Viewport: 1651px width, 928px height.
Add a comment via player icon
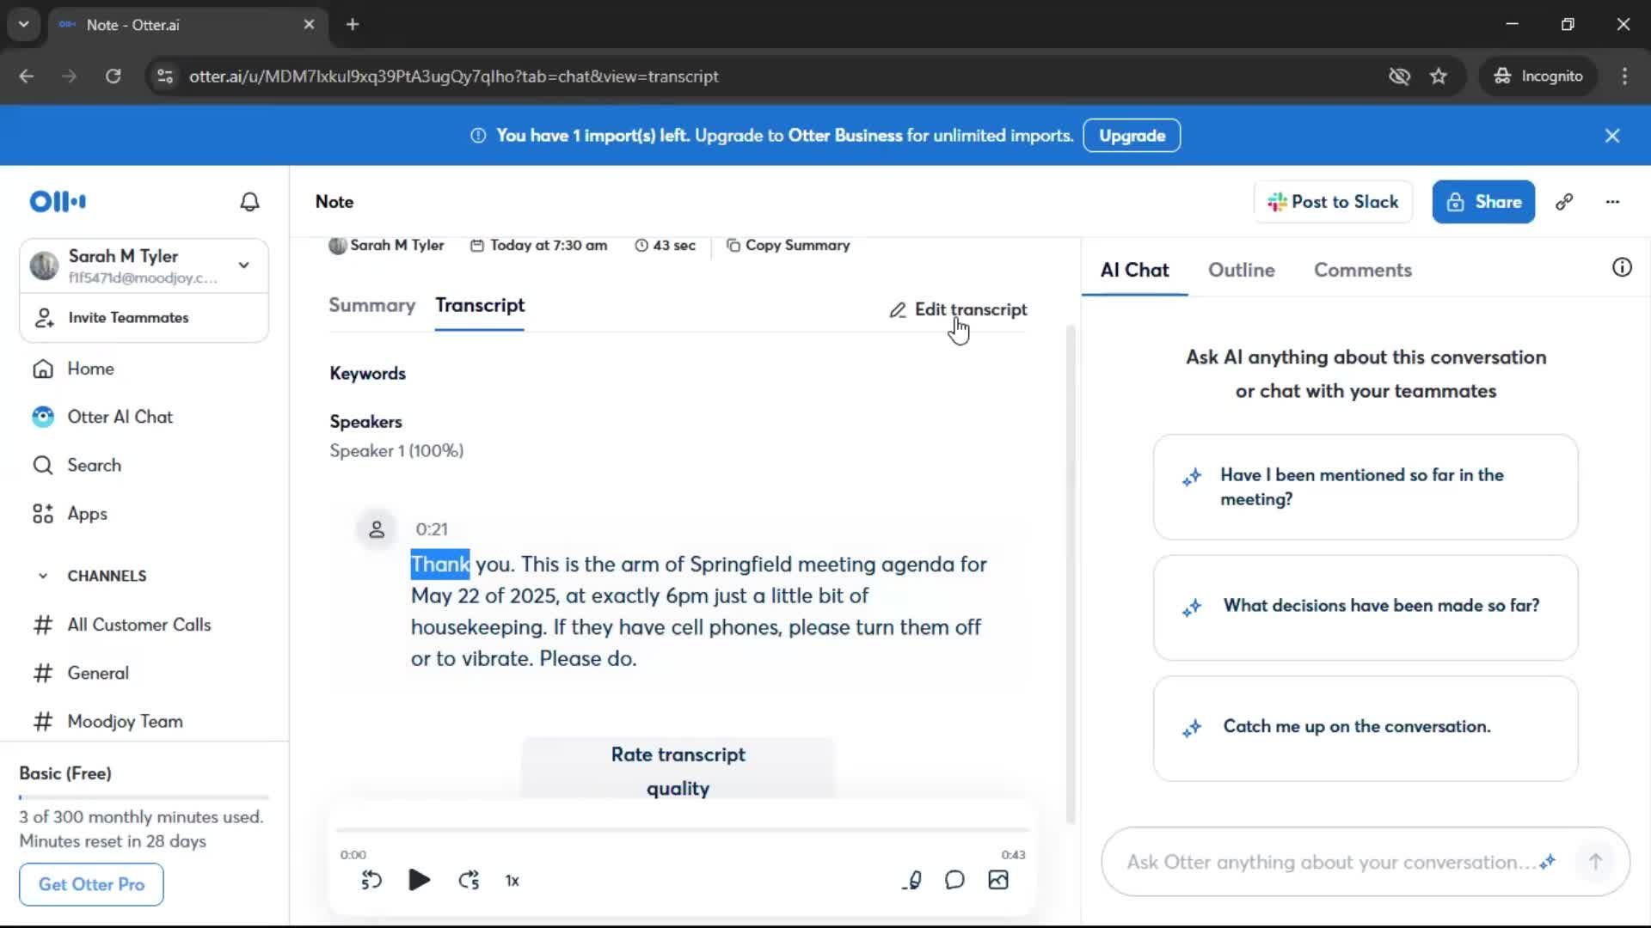pos(954,880)
